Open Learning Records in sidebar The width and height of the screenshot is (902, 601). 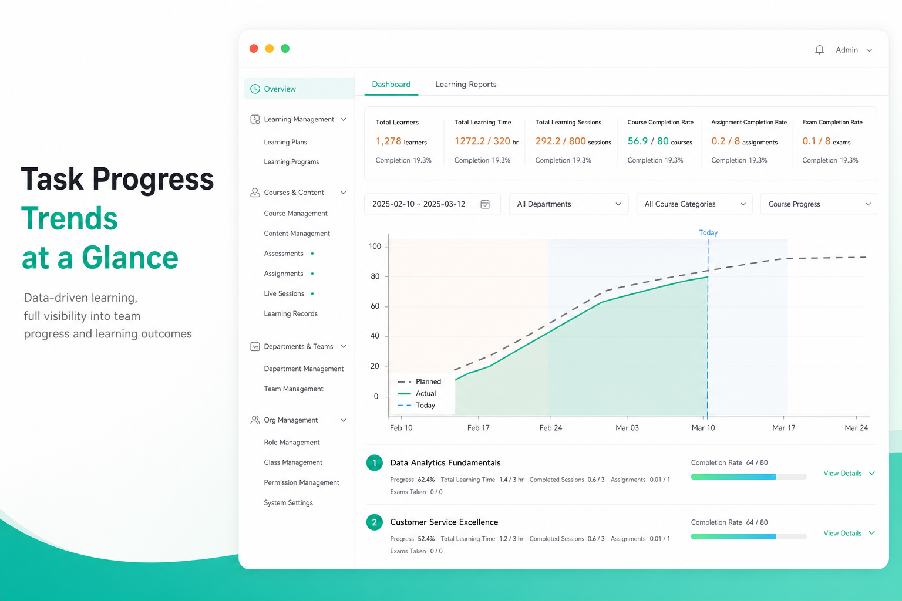[x=291, y=314]
